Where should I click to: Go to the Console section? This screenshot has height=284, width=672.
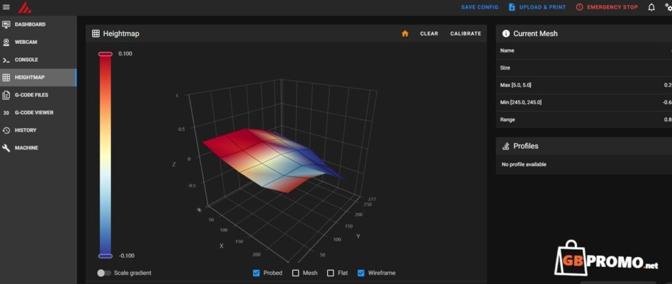click(26, 60)
